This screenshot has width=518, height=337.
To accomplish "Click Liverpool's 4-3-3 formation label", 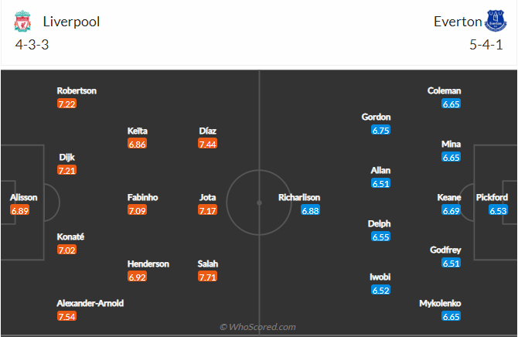I will coord(31,43).
